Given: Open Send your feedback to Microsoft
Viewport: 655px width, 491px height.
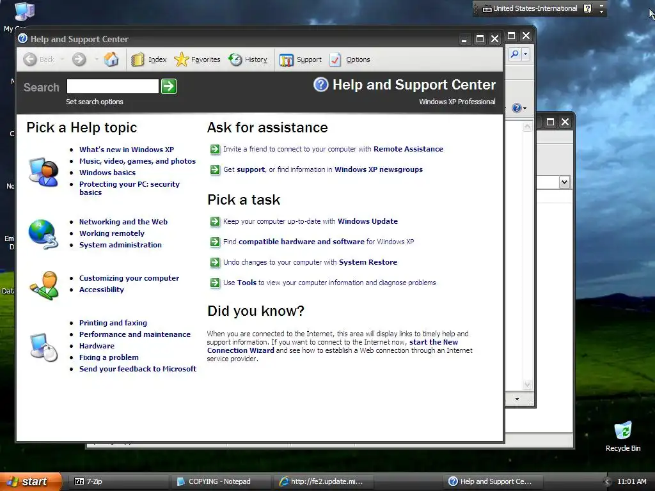Looking at the screenshot, I should click(138, 369).
